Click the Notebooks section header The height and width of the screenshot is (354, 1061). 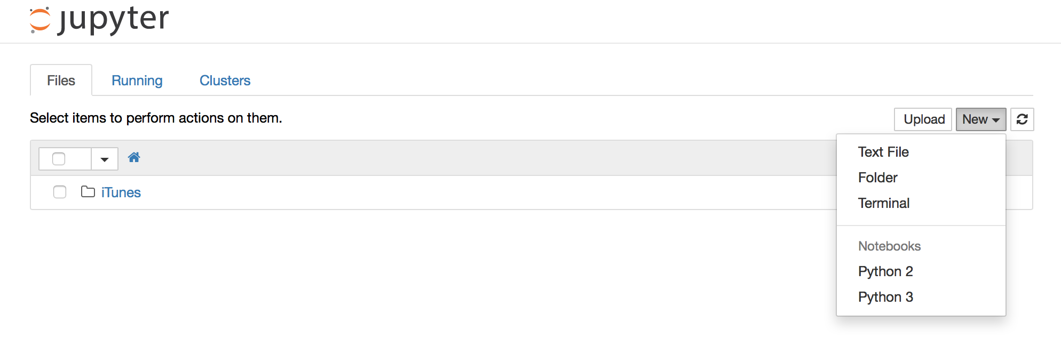[889, 246]
